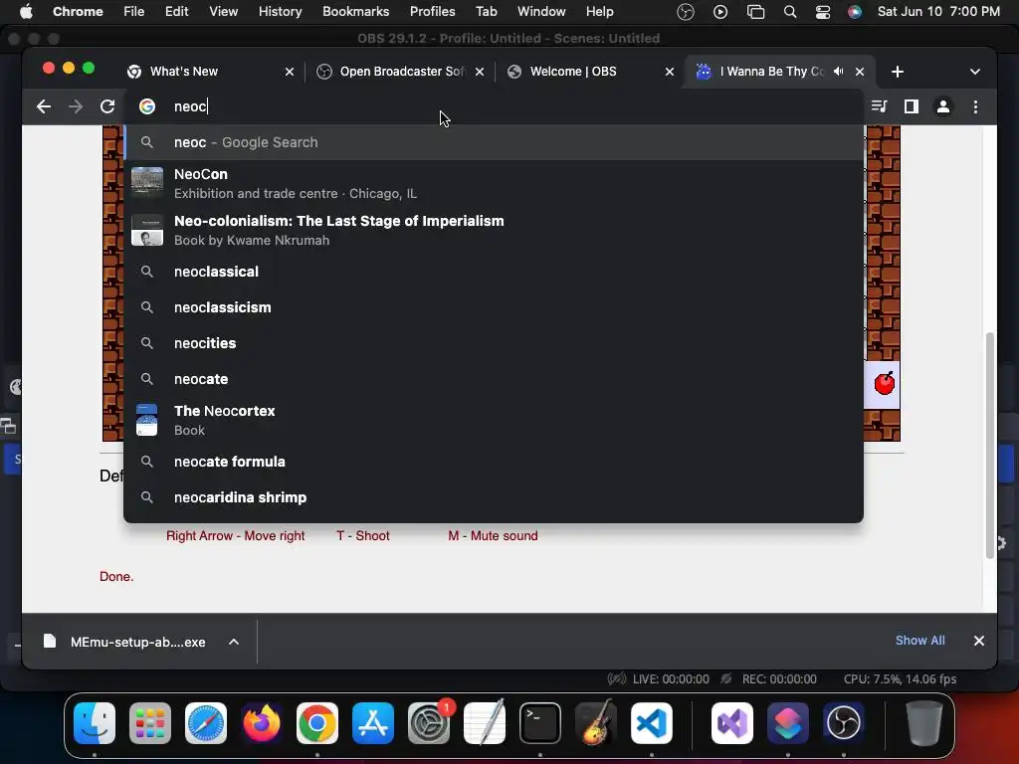The width and height of the screenshot is (1019, 764).
Task: Open the Window menu in menu bar
Action: [541, 11]
